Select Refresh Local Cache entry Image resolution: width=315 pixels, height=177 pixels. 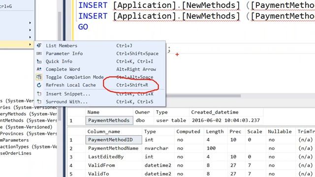[x=100, y=85]
